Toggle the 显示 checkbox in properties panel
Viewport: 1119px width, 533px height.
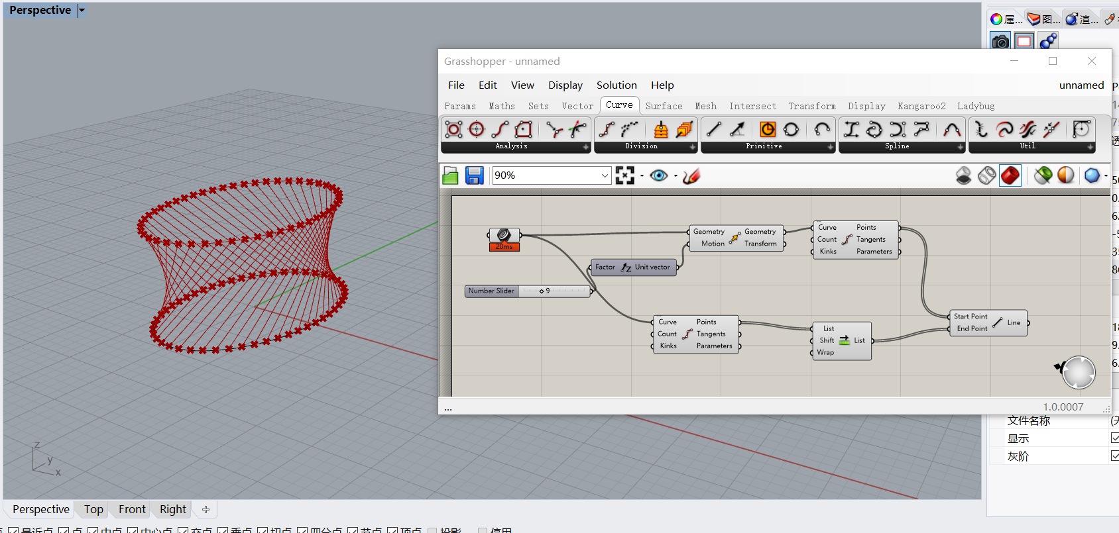[1115, 438]
